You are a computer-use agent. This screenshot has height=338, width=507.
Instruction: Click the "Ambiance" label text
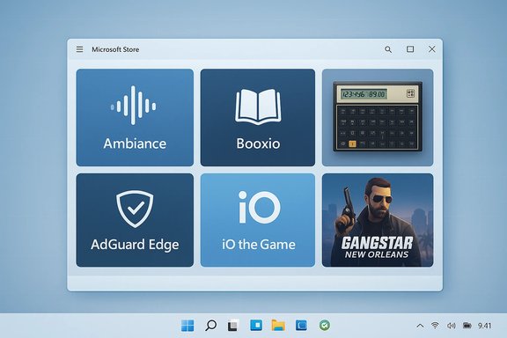coord(135,143)
